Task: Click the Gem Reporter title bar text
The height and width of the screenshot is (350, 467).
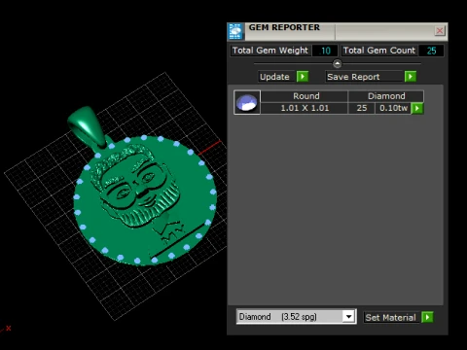Action: point(284,27)
